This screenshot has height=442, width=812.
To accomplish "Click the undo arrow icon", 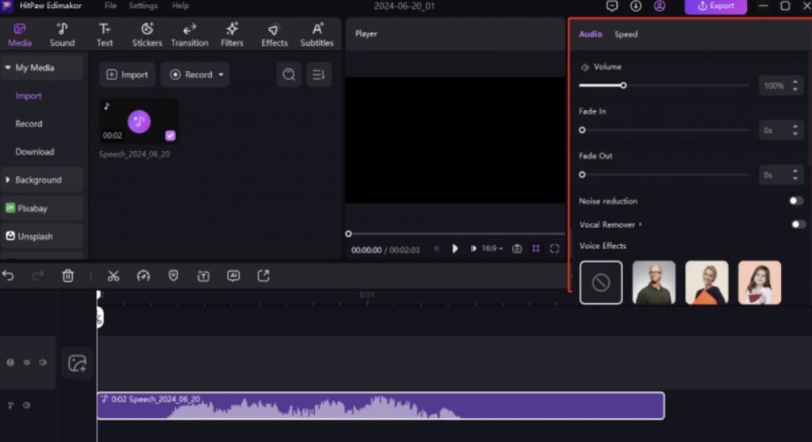I will pyautogui.click(x=9, y=276).
